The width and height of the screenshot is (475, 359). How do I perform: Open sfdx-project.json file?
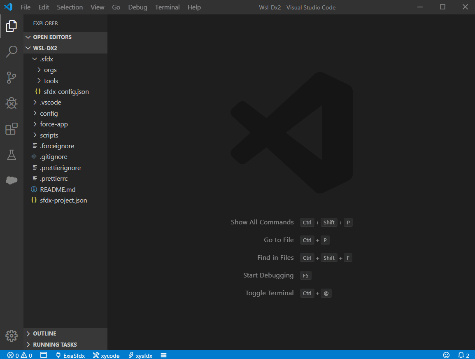(x=65, y=200)
